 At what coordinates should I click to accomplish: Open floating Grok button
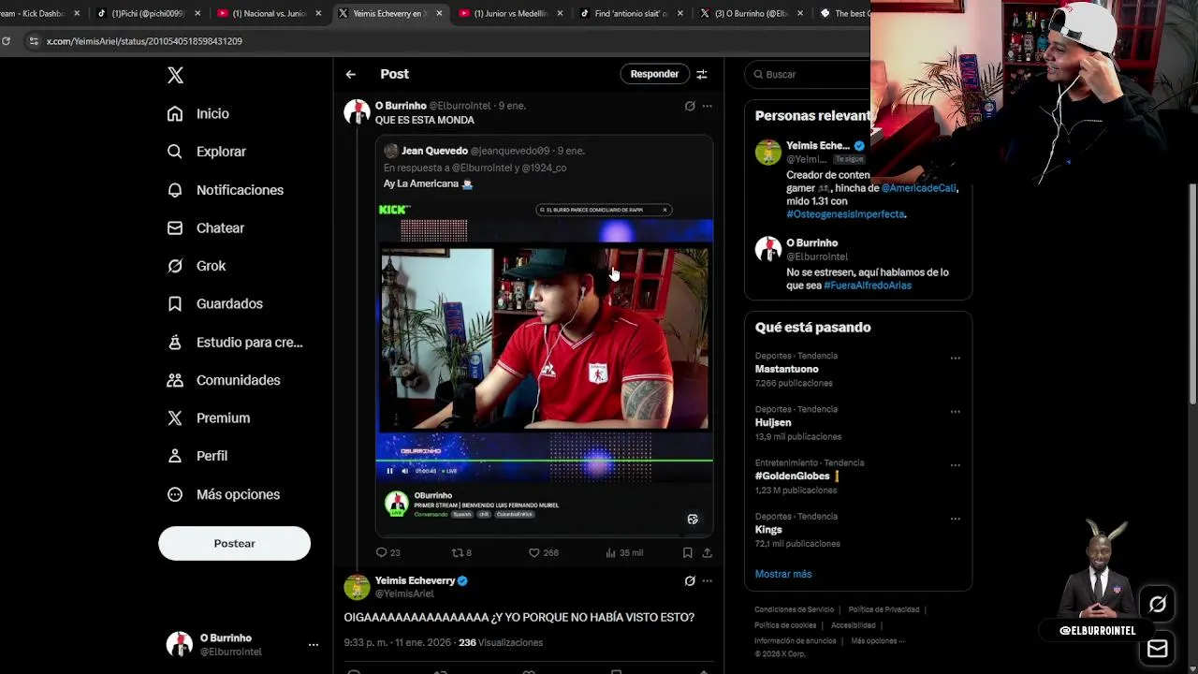[1158, 605]
